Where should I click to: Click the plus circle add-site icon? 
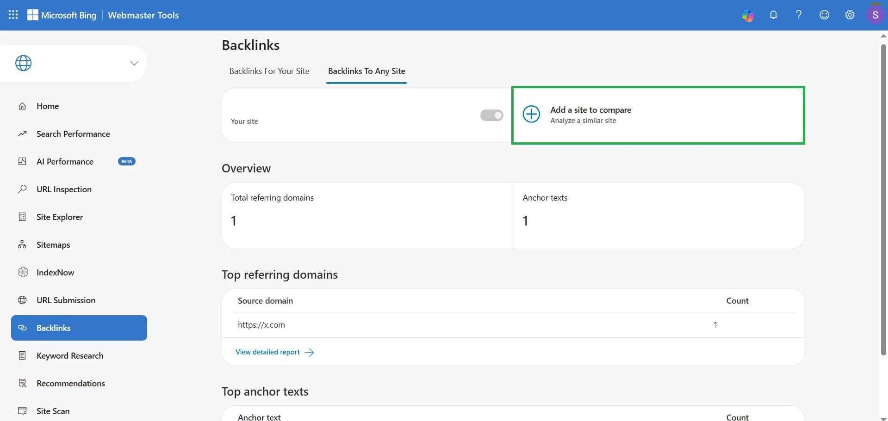[x=531, y=114]
